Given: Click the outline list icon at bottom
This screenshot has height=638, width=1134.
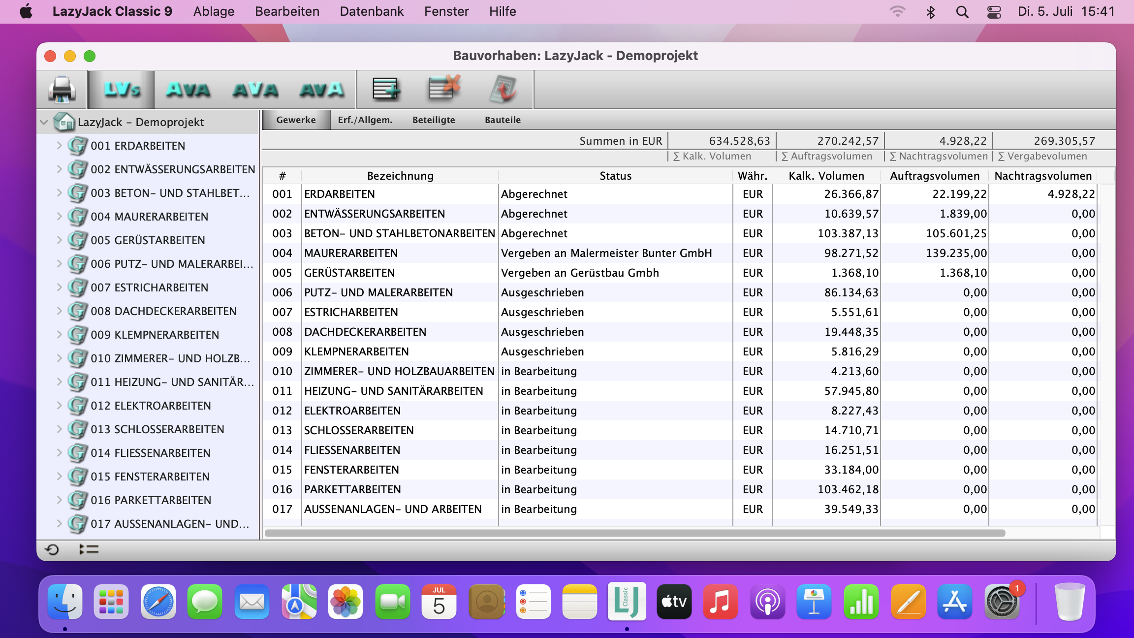Looking at the screenshot, I should click(x=89, y=549).
